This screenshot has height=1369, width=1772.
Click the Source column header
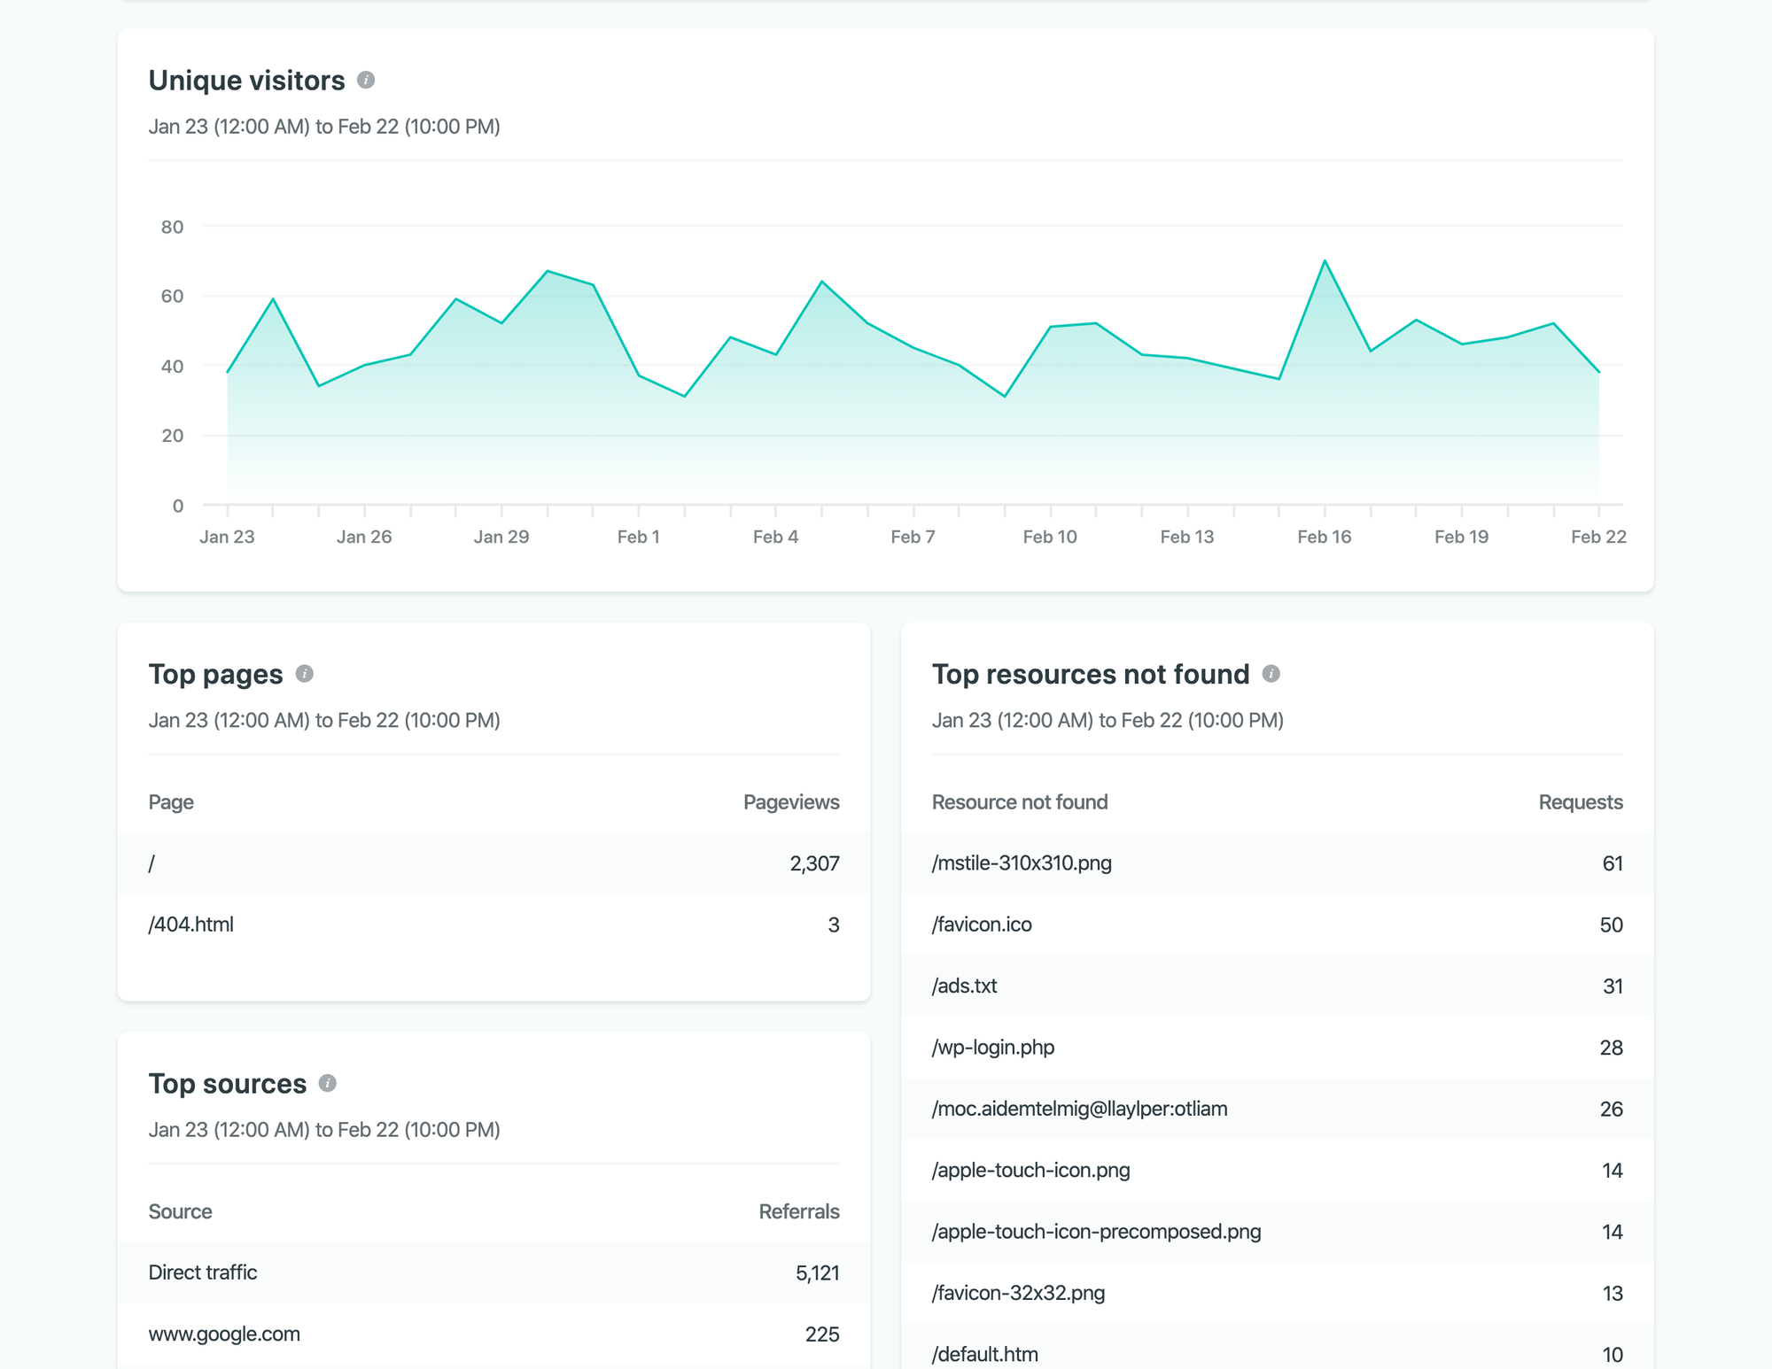tap(180, 1211)
